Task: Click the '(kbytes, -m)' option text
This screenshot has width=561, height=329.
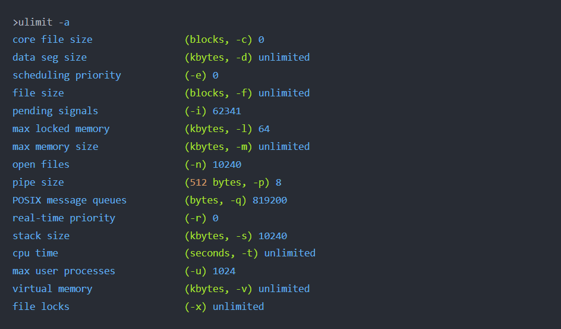Action: (x=218, y=147)
